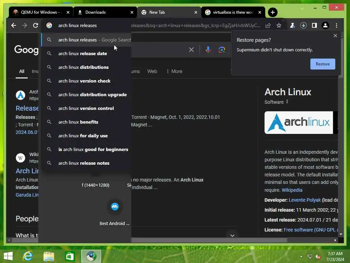Open the profile avatar icon
Image resolution: width=350 pixels, height=263 pixels.
click(x=325, y=25)
